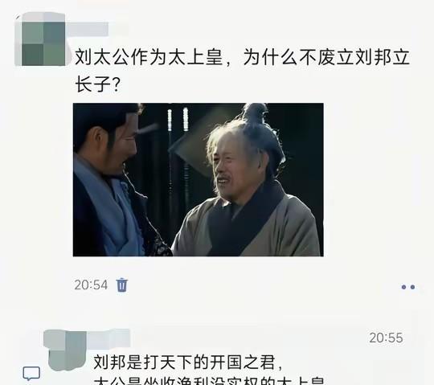Click the 20:55 comment timestamp

(386, 338)
